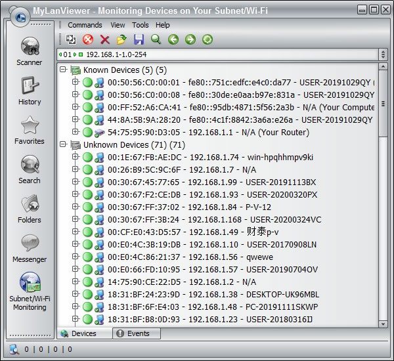
Task: Select device 18:31:BF:B8:0D:93 at 192.168.1.23
Action: point(210,320)
